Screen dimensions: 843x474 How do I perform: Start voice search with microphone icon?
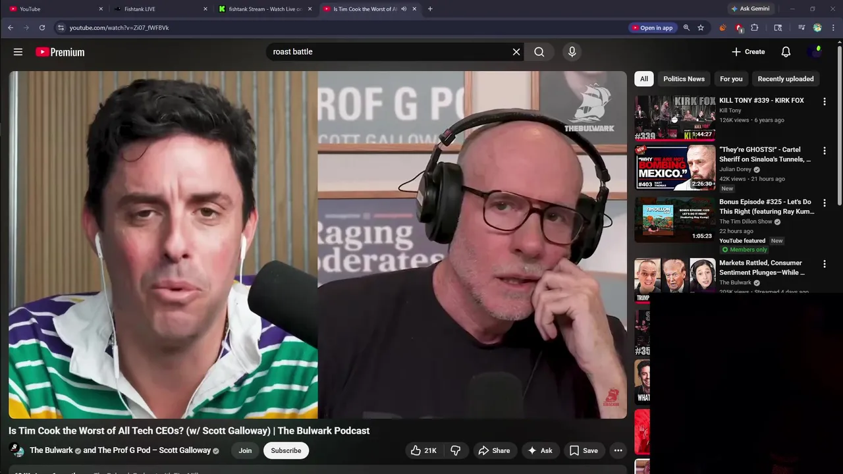point(572,52)
